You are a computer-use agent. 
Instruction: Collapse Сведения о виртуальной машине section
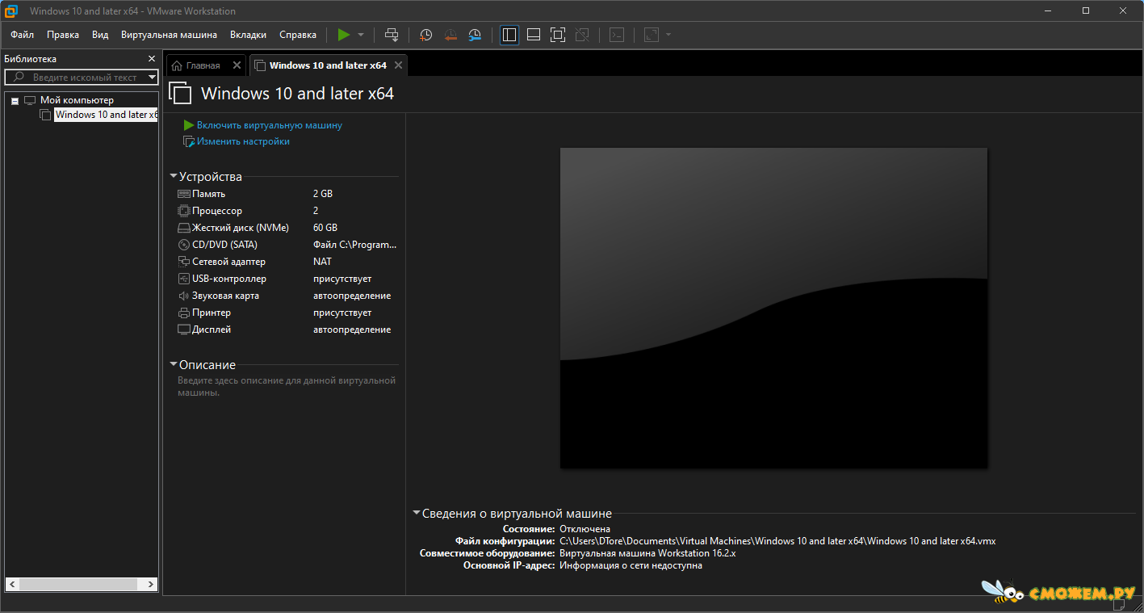417,513
